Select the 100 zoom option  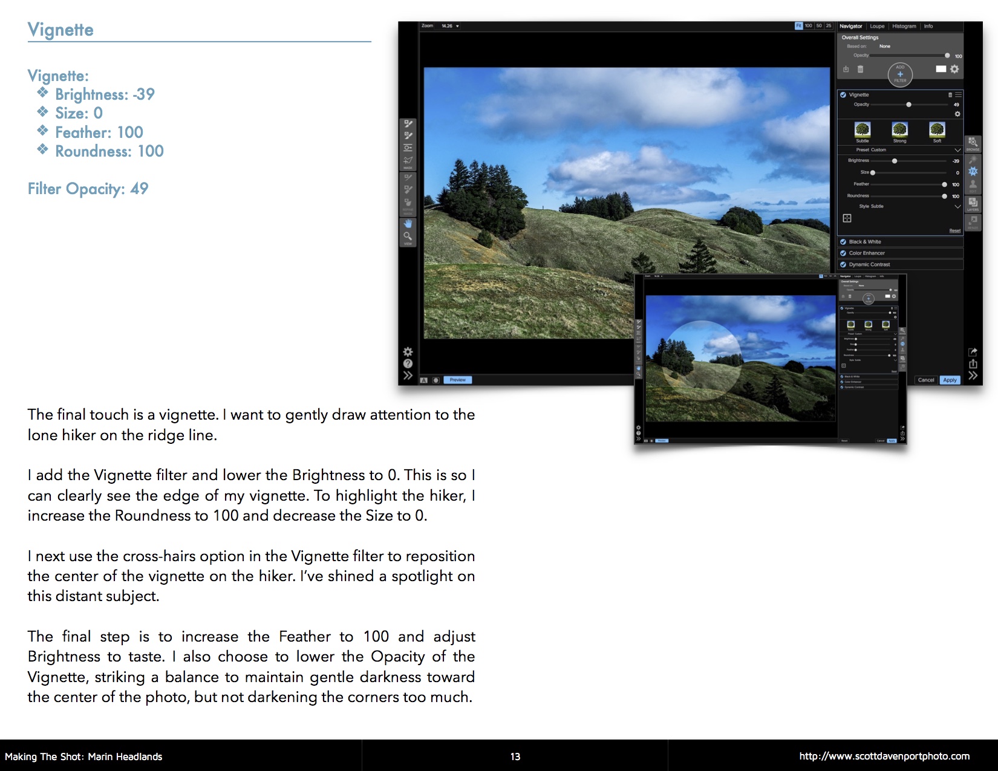809,26
